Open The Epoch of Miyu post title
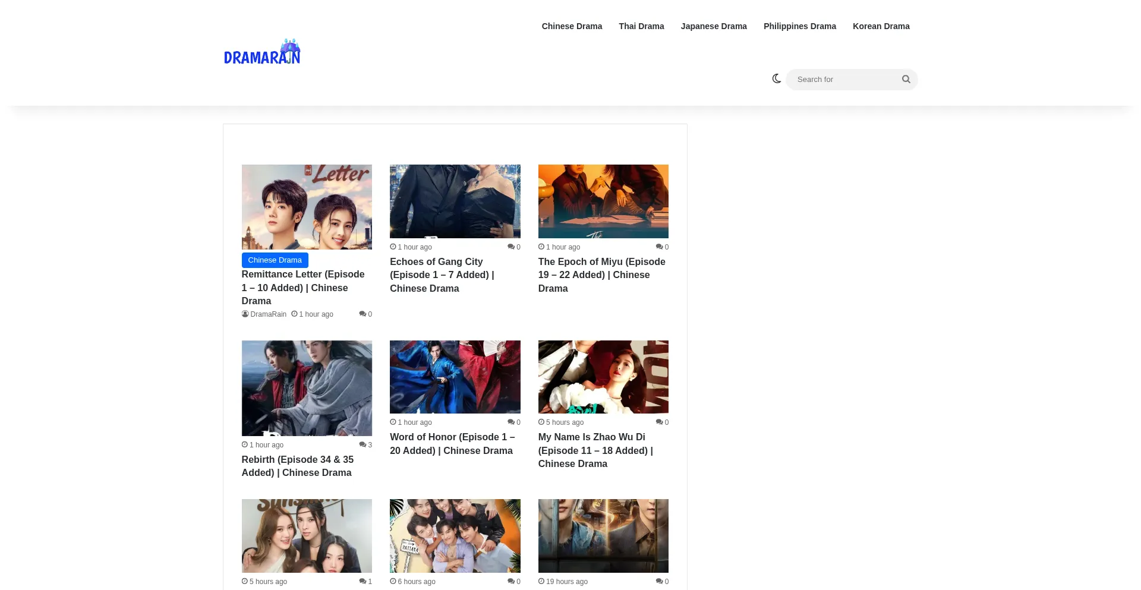1141x590 pixels. pos(602,275)
